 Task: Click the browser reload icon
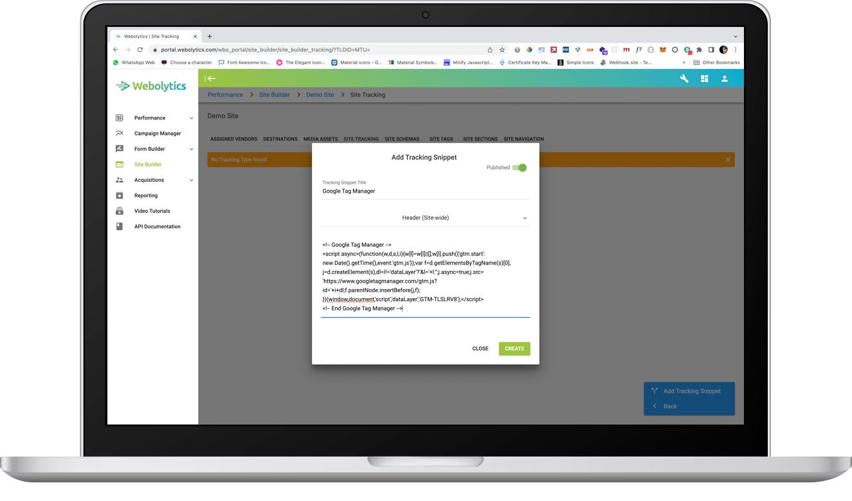pos(140,49)
